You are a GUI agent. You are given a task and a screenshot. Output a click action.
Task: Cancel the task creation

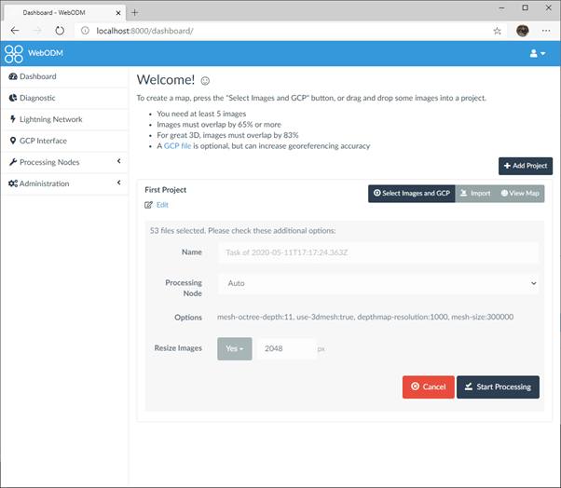428,386
